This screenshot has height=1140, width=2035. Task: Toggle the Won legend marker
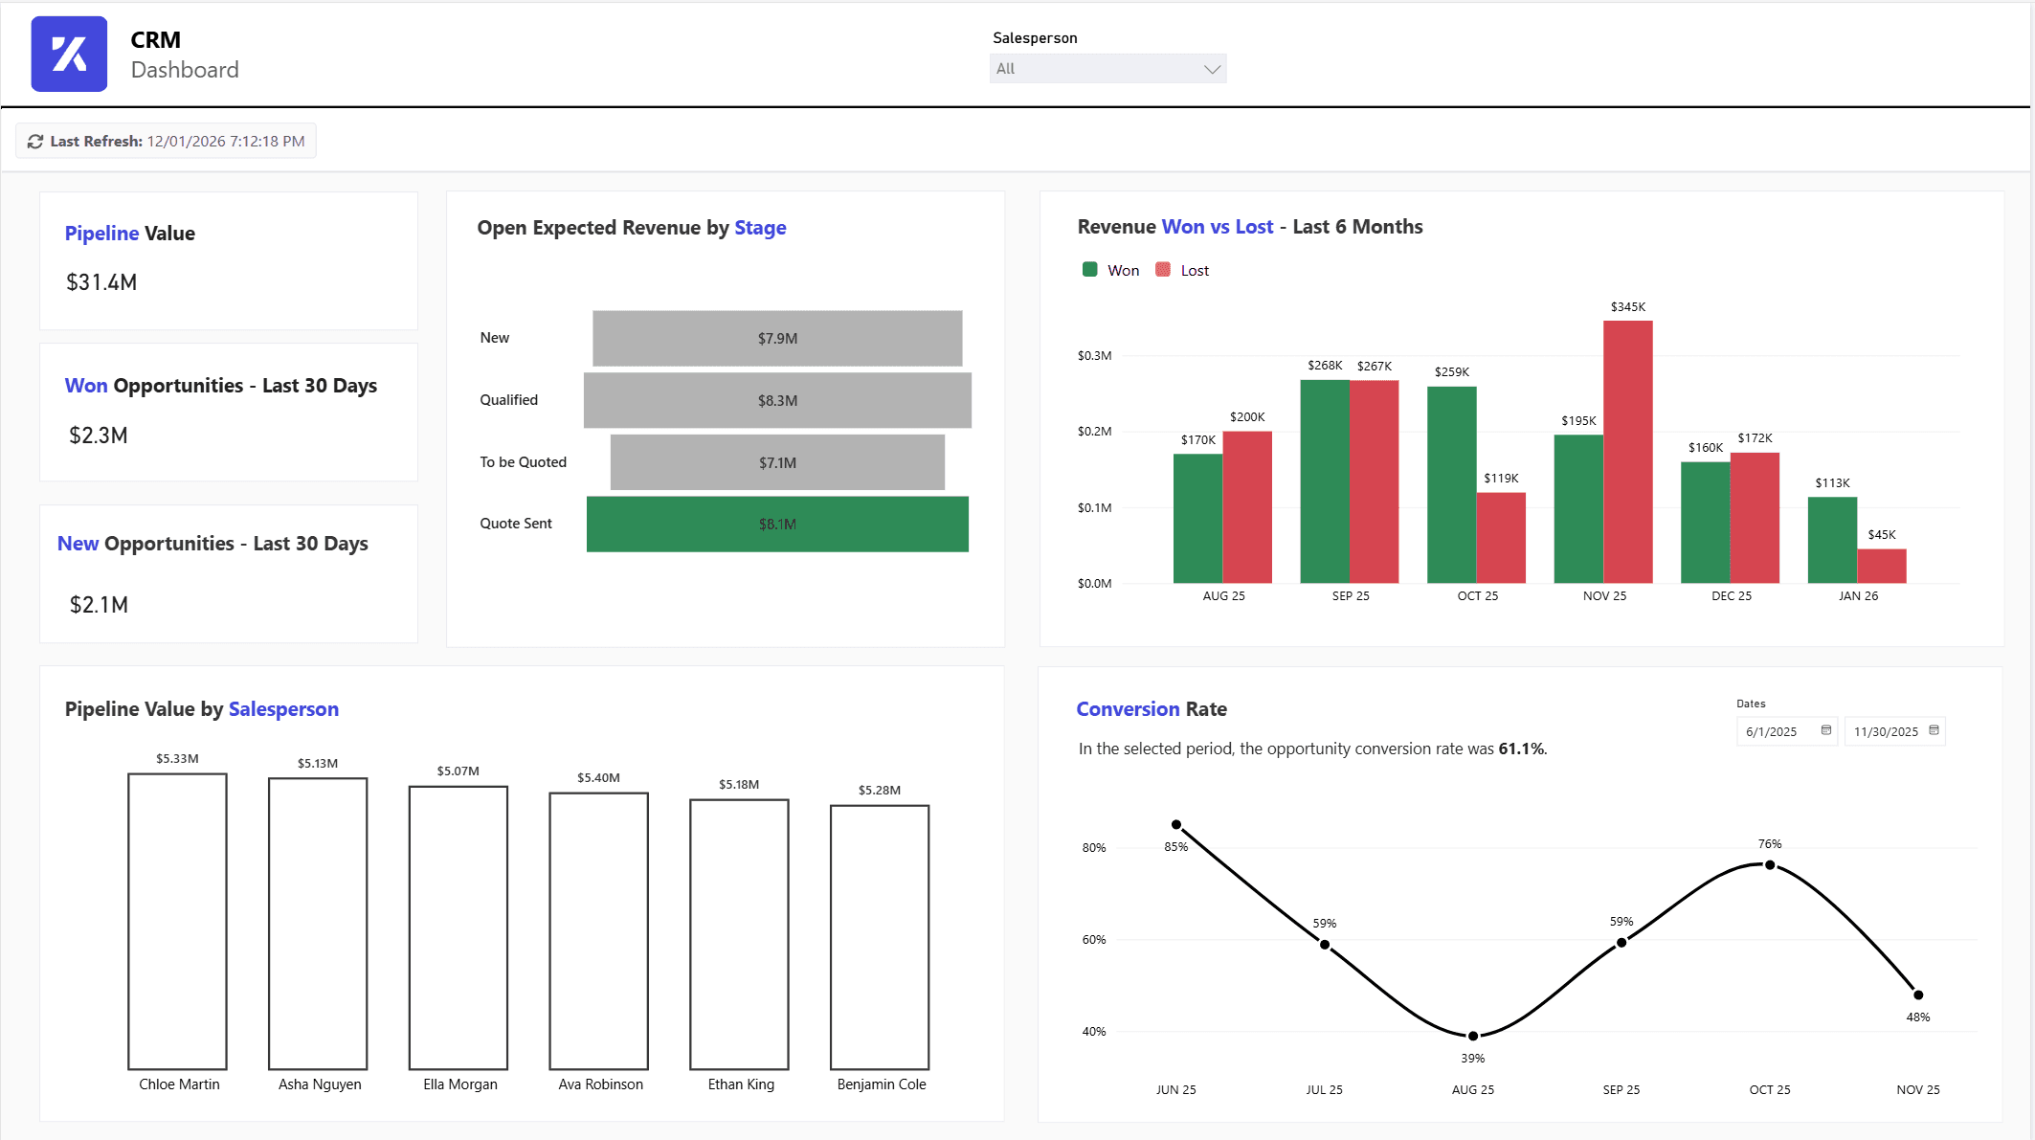1089,270
